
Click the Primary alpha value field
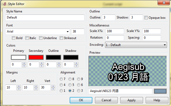click(x=16, y=64)
